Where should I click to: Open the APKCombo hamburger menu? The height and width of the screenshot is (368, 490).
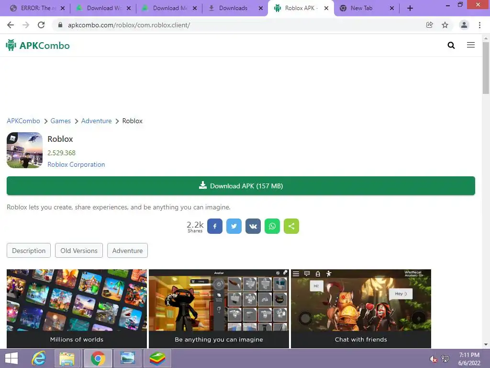point(471,45)
